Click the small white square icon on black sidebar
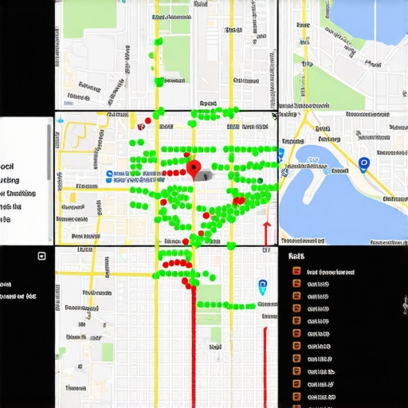The width and height of the screenshot is (408, 408). pyautogui.click(x=42, y=256)
